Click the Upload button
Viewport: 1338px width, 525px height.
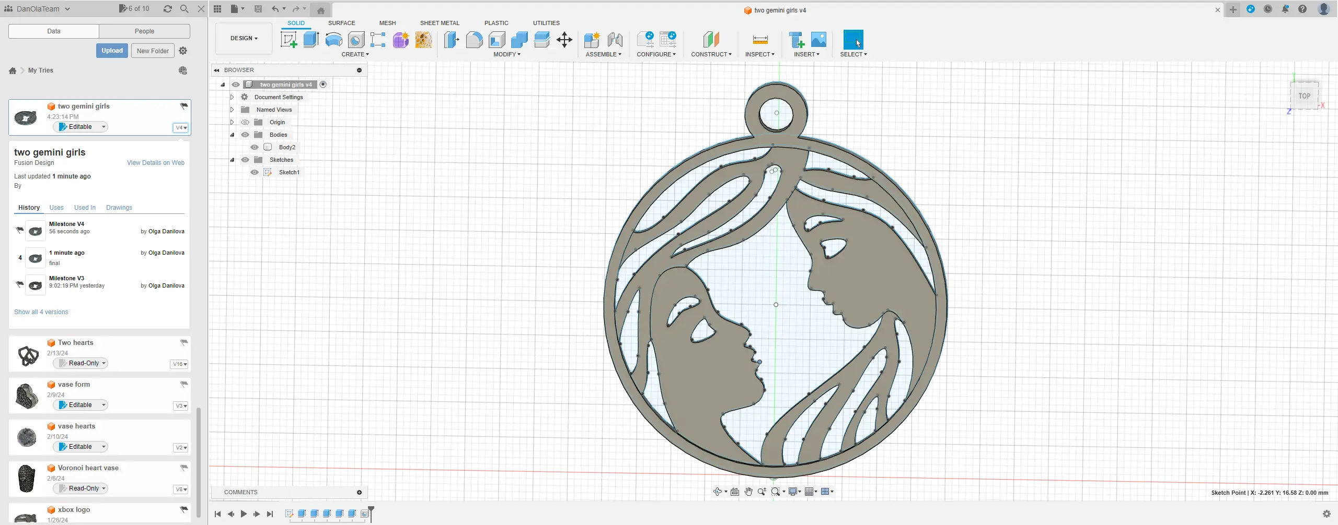[112, 51]
